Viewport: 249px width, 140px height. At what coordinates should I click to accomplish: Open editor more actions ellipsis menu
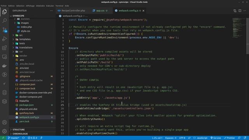click(x=245, y=10)
